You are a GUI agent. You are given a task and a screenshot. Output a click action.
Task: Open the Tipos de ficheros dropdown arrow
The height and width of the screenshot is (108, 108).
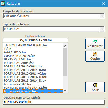(x=102, y=29)
